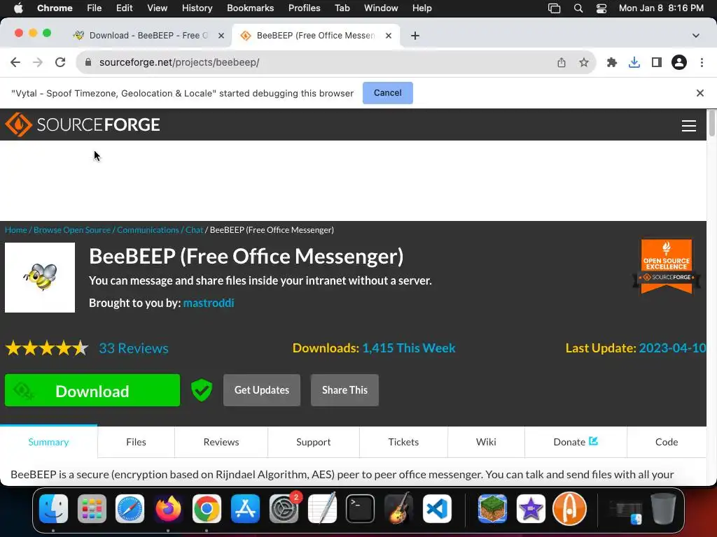The width and height of the screenshot is (717, 537).
Task: Launch Safari from the dock
Action: click(130, 509)
